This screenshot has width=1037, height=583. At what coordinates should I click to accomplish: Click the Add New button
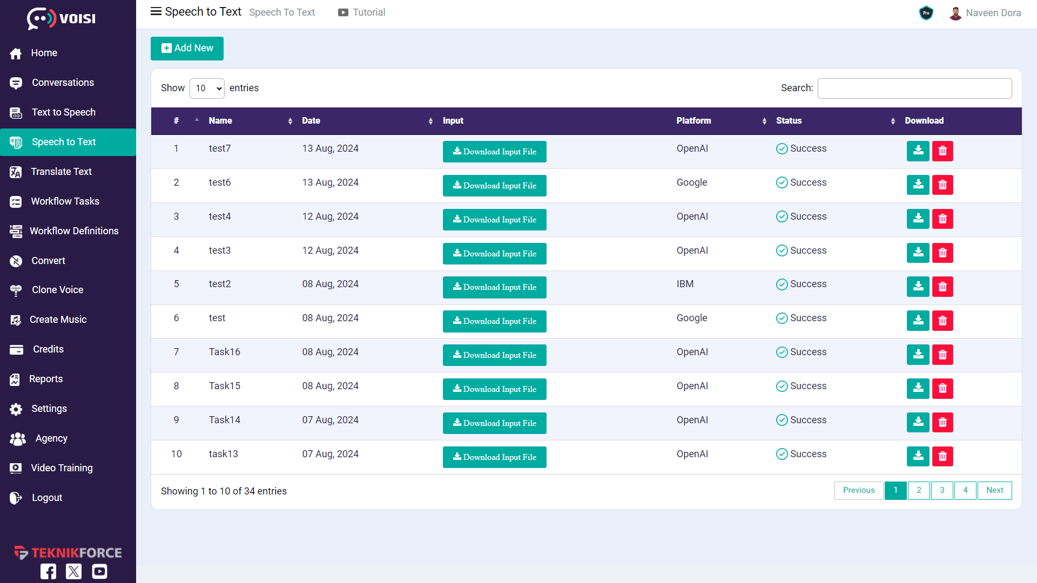click(x=187, y=49)
